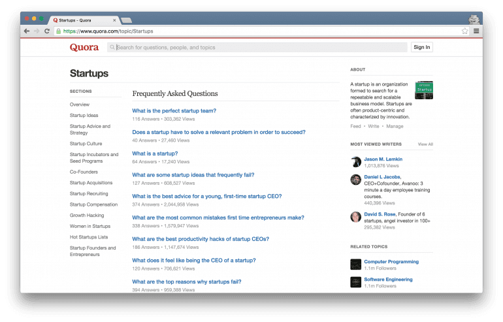This screenshot has height=322, width=503.
Task: Open 'top reasons why startups fail' question
Action: [187, 282]
